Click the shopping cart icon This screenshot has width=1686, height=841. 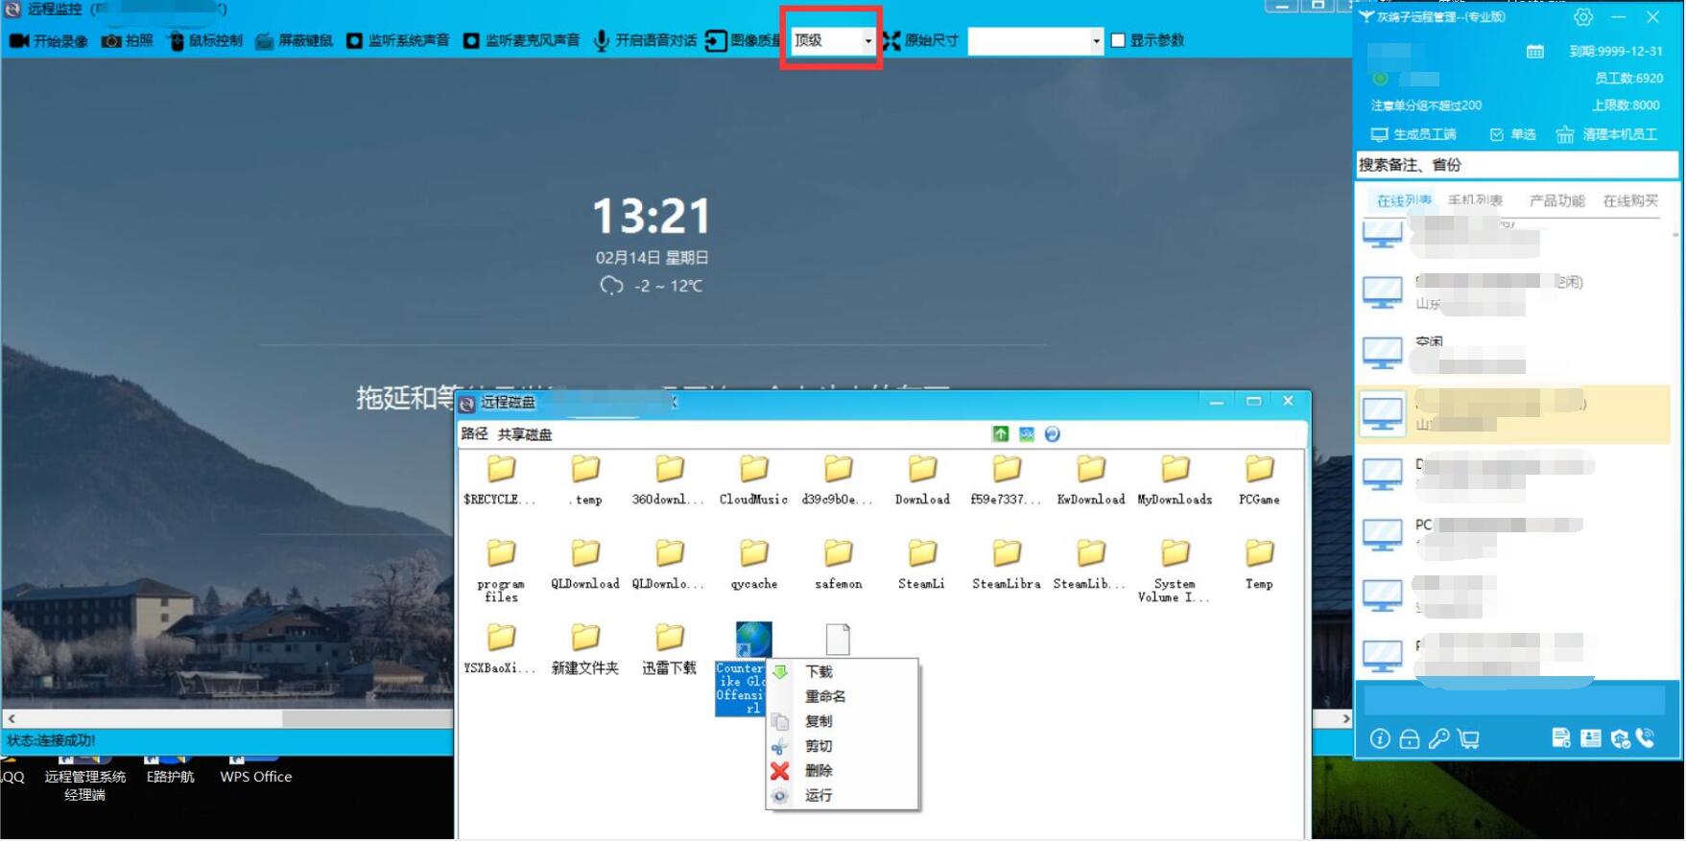click(x=1468, y=738)
